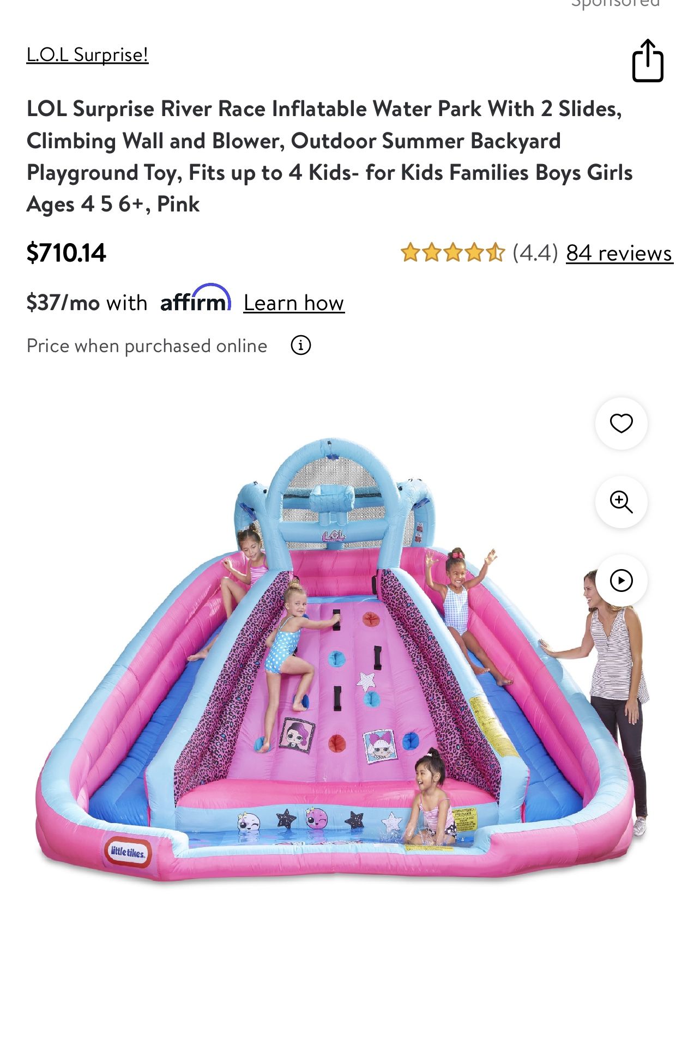Open the zoom magnifier on product image
The image size is (700, 1040).
[621, 502]
